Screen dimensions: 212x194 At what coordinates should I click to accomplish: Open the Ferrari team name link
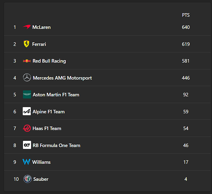click(x=39, y=44)
